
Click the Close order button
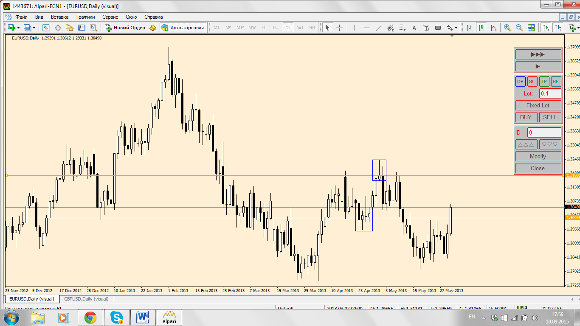[x=538, y=168]
